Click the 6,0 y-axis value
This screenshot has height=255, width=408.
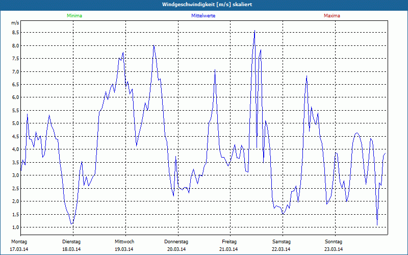pyautogui.click(x=16, y=97)
